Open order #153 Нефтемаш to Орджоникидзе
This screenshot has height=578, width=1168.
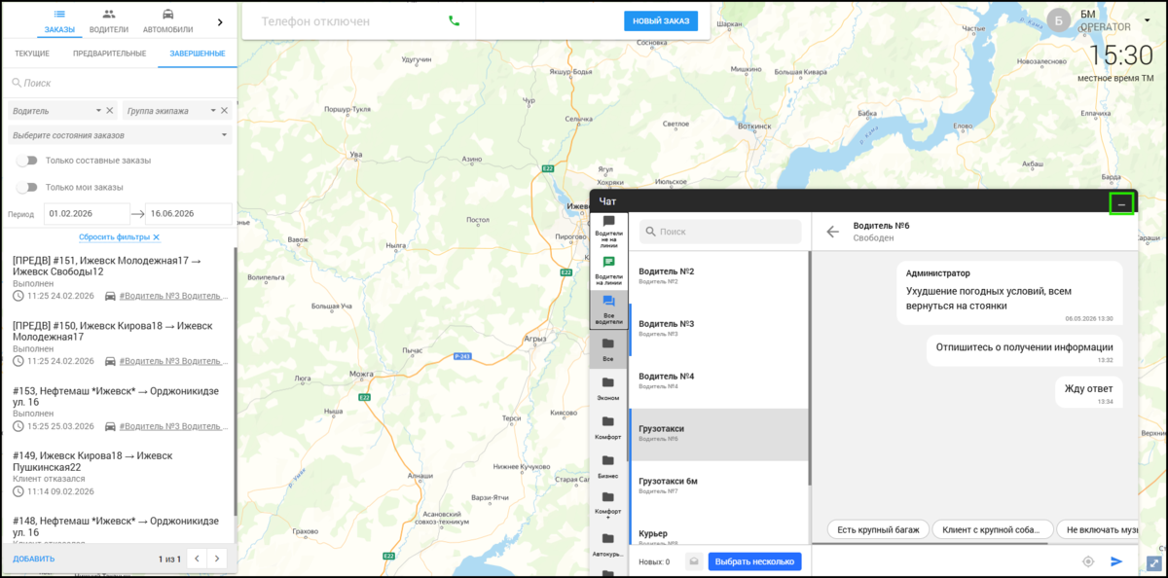pos(118,408)
